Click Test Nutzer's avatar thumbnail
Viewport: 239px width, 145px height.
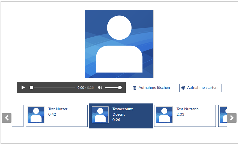[x=36, y=115]
